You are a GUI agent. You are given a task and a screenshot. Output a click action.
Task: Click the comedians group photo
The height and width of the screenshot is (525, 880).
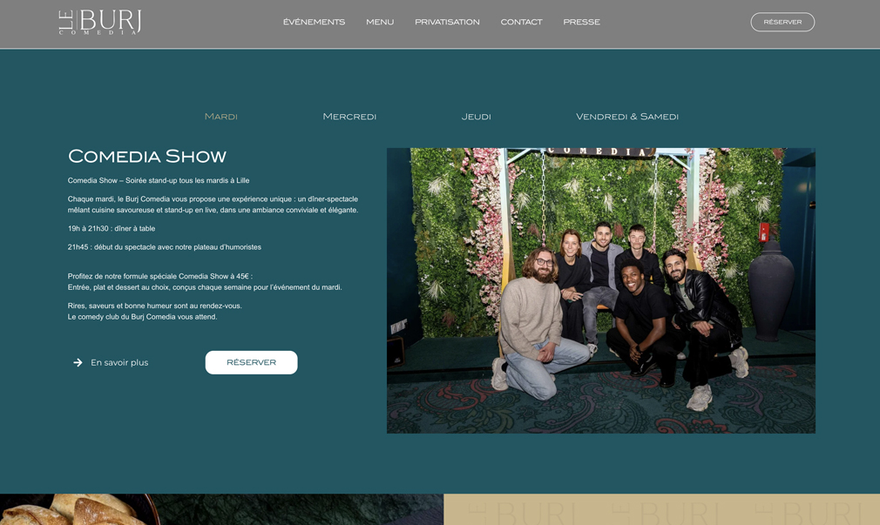pyautogui.click(x=601, y=291)
